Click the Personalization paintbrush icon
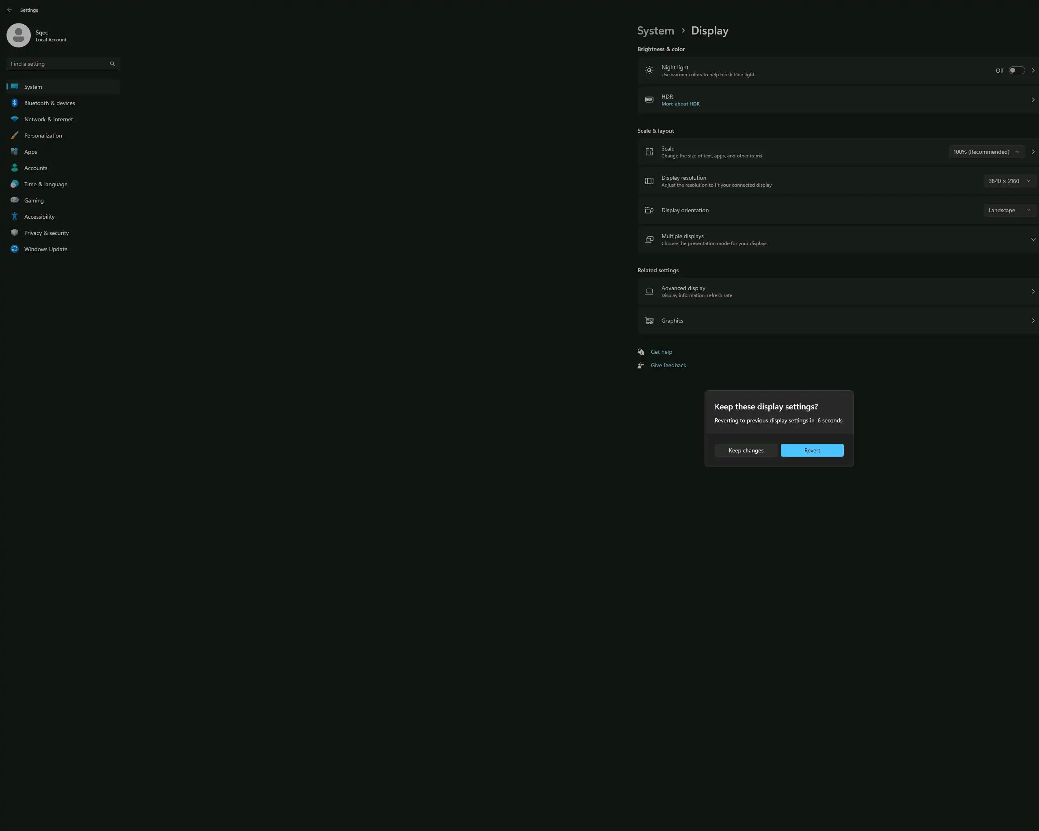 click(15, 136)
